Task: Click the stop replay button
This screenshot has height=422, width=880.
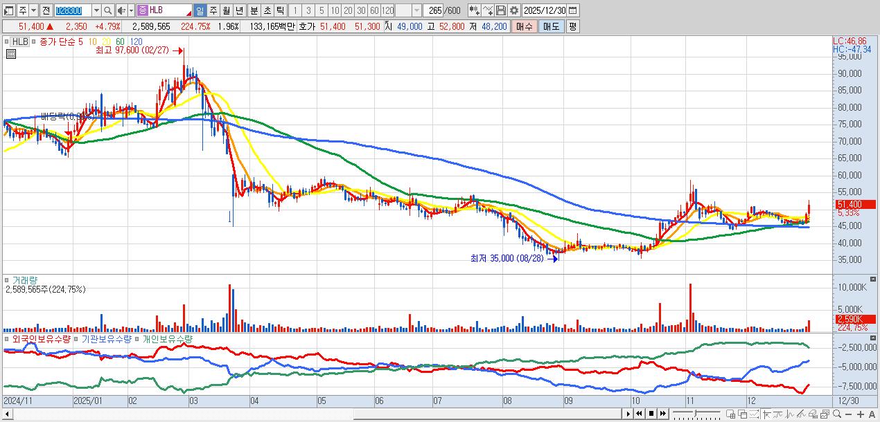Action: click(651, 414)
